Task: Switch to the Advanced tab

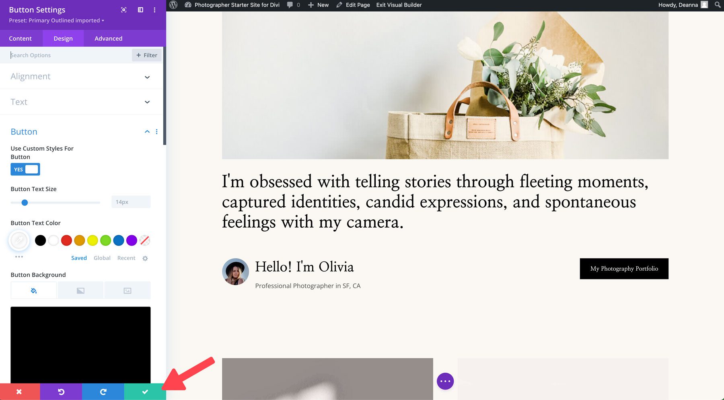Action: (108, 38)
